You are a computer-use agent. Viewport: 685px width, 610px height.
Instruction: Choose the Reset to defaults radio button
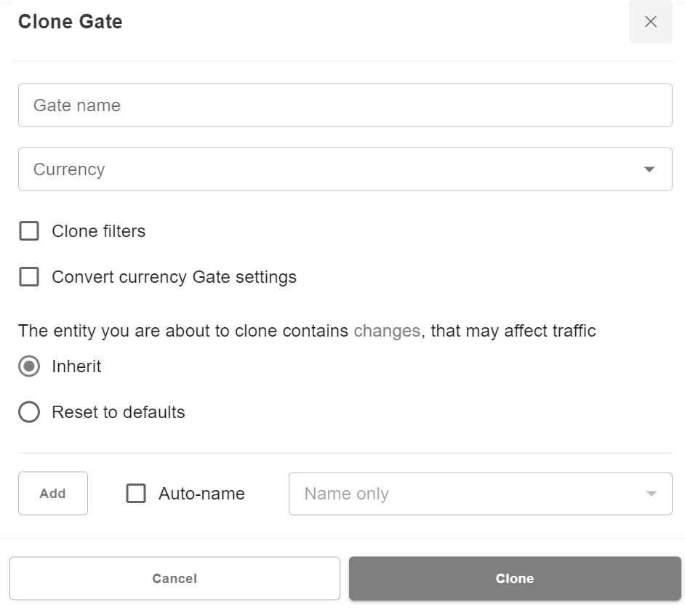pos(29,412)
